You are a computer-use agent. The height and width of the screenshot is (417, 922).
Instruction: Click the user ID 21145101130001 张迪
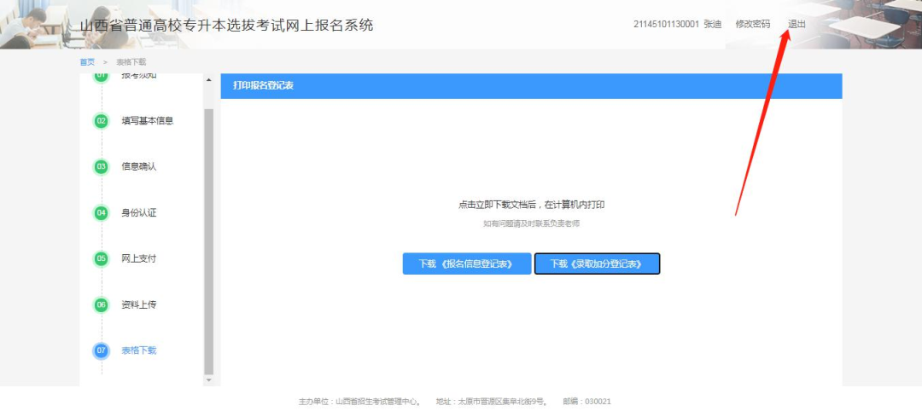point(677,25)
